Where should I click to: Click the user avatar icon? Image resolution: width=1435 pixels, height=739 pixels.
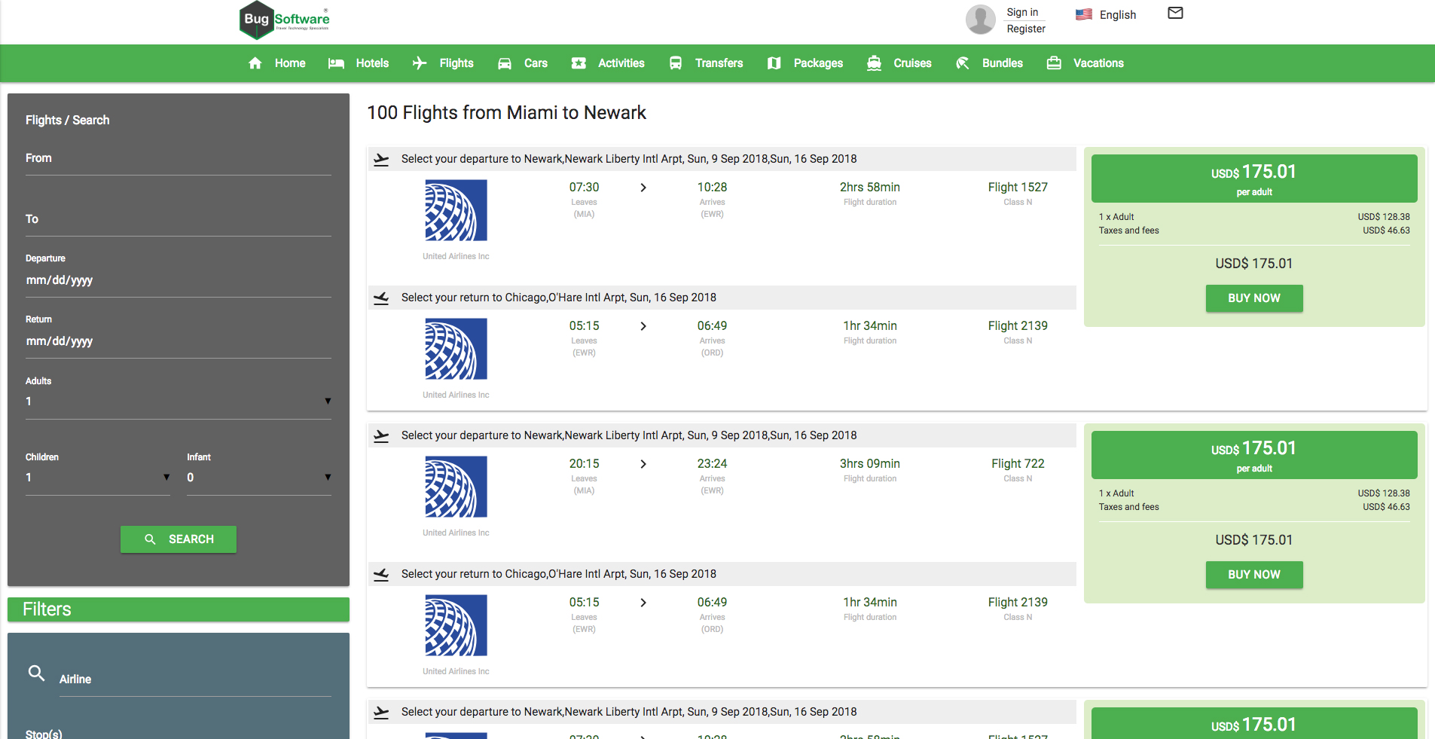(x=980, y=20)
